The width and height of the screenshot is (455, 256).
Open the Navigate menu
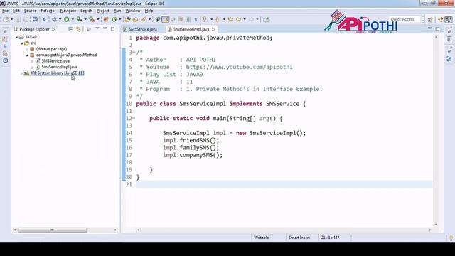click(x=68, y=11)
